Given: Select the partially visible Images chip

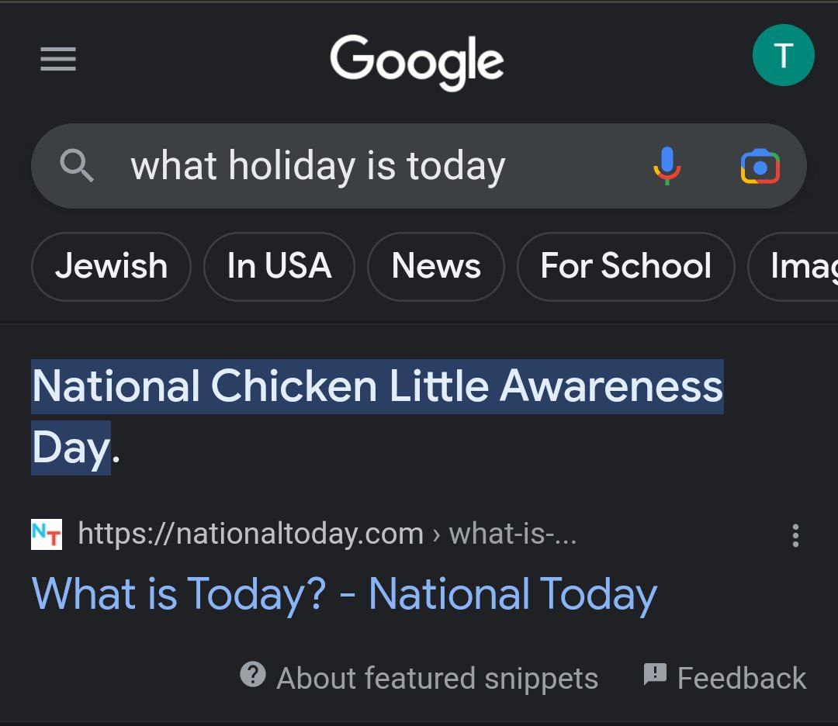Looking at the screenshot, I should click(x=793, y=266).
